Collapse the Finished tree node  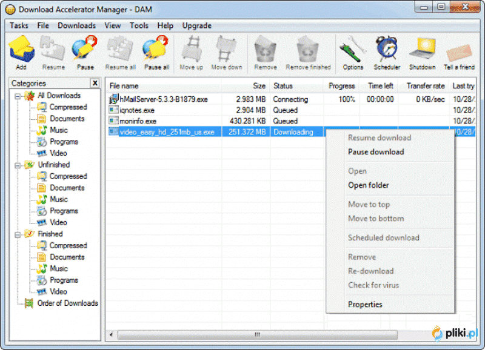pyautogui.click(x=18, y=234)
